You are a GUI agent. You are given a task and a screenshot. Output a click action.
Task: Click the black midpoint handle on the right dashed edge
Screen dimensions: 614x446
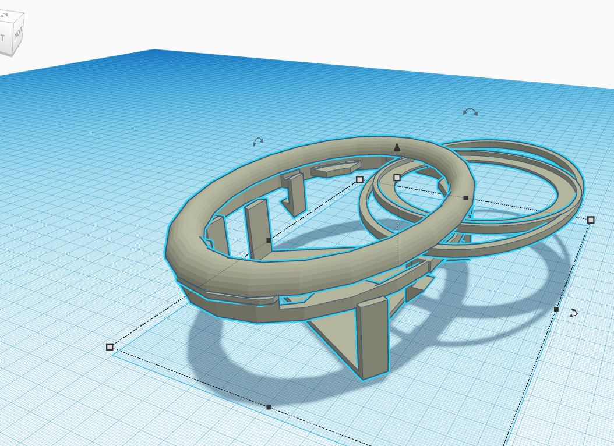coord(556,309)
